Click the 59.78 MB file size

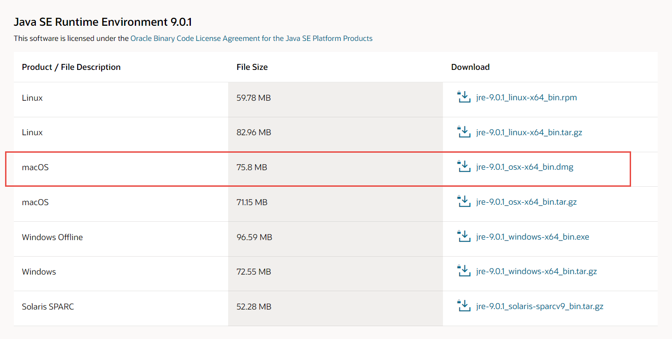(253, 98)
